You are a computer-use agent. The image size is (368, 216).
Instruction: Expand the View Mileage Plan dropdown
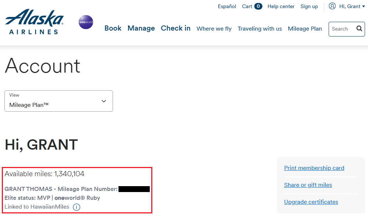[x=59, y=101]
